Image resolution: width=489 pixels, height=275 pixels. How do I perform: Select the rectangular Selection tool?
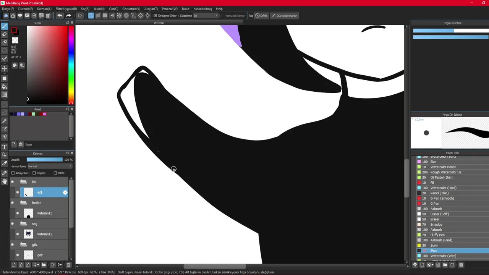coord(5,104)
